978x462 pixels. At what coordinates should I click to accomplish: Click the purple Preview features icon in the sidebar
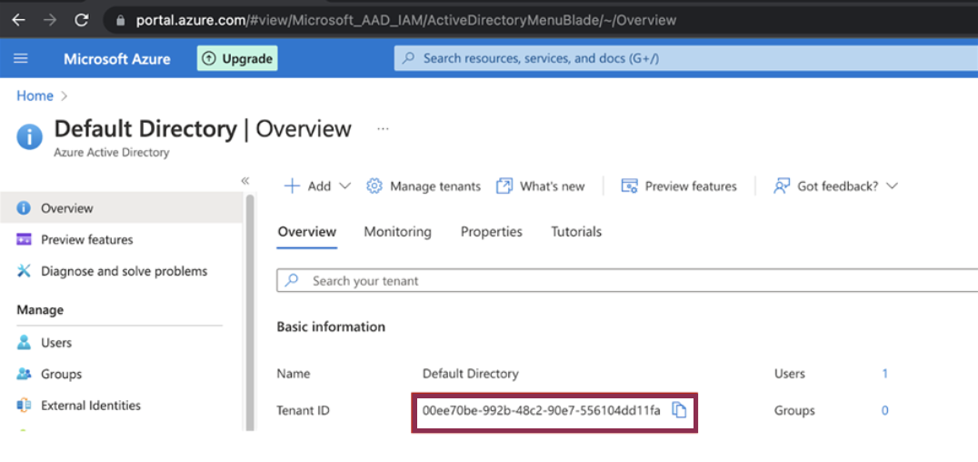point(24,240)
